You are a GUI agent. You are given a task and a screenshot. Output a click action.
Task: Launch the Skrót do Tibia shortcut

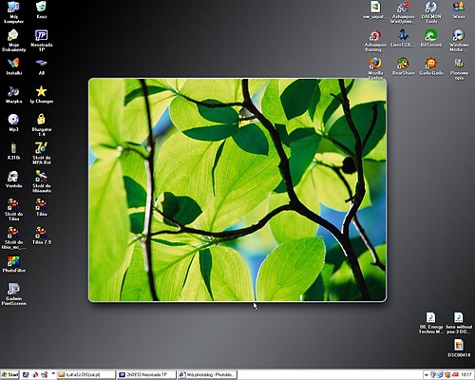13,210
